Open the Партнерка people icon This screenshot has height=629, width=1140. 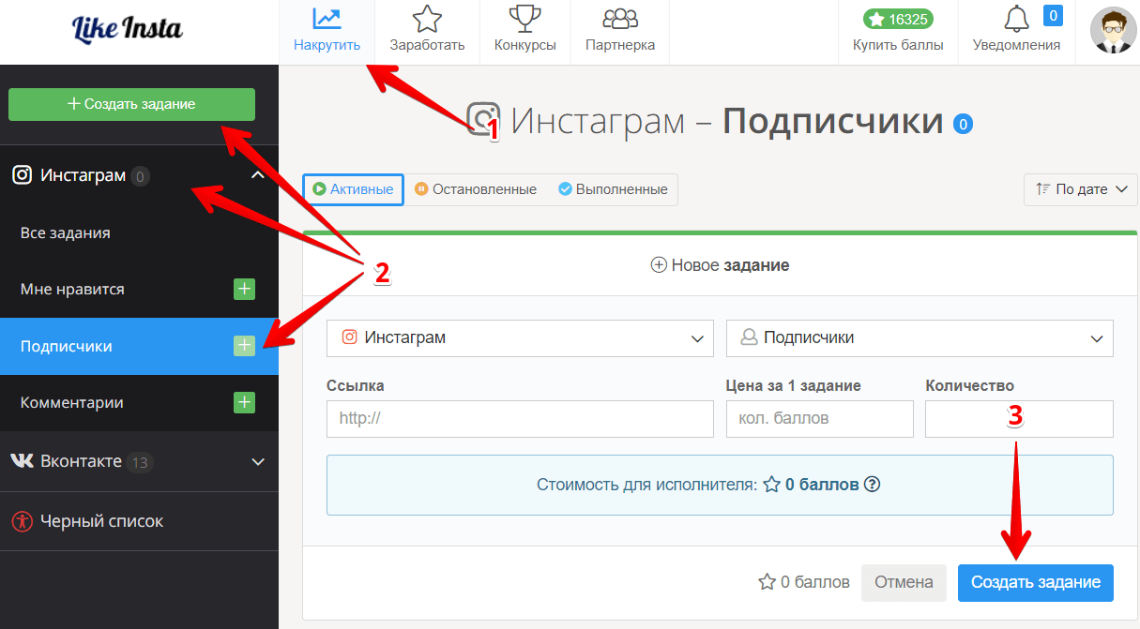620,19
